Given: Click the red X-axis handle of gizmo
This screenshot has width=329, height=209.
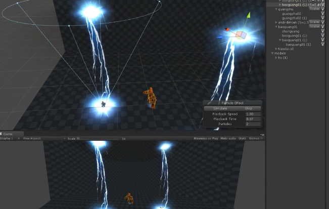Looking at the screenshot, I should tap(227, 29).
